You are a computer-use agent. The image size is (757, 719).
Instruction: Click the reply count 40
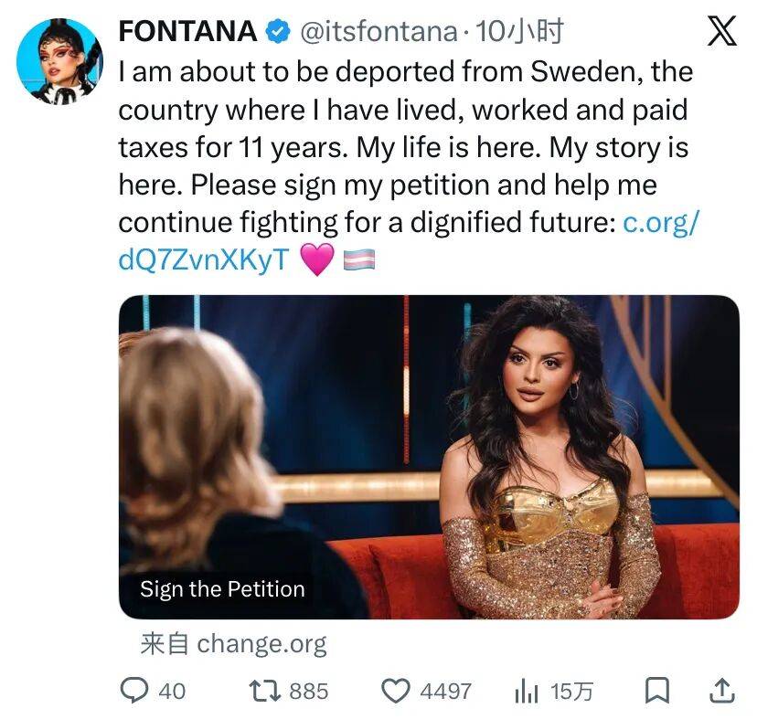(x=172, y=692)
